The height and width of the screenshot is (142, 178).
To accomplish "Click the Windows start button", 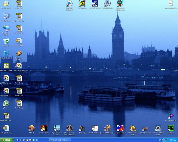I will 7,140.
